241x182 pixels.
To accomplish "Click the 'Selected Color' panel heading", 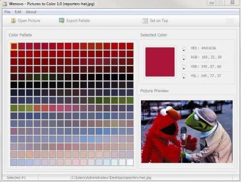I will tap(153, 35).
